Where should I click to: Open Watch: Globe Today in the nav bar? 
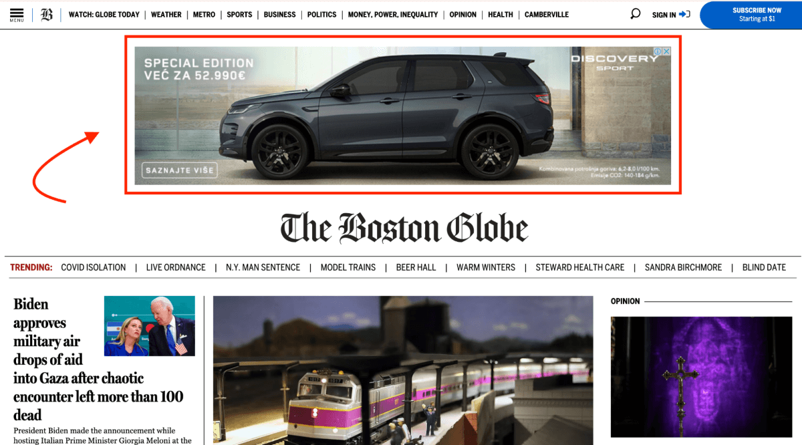[104, 15]
